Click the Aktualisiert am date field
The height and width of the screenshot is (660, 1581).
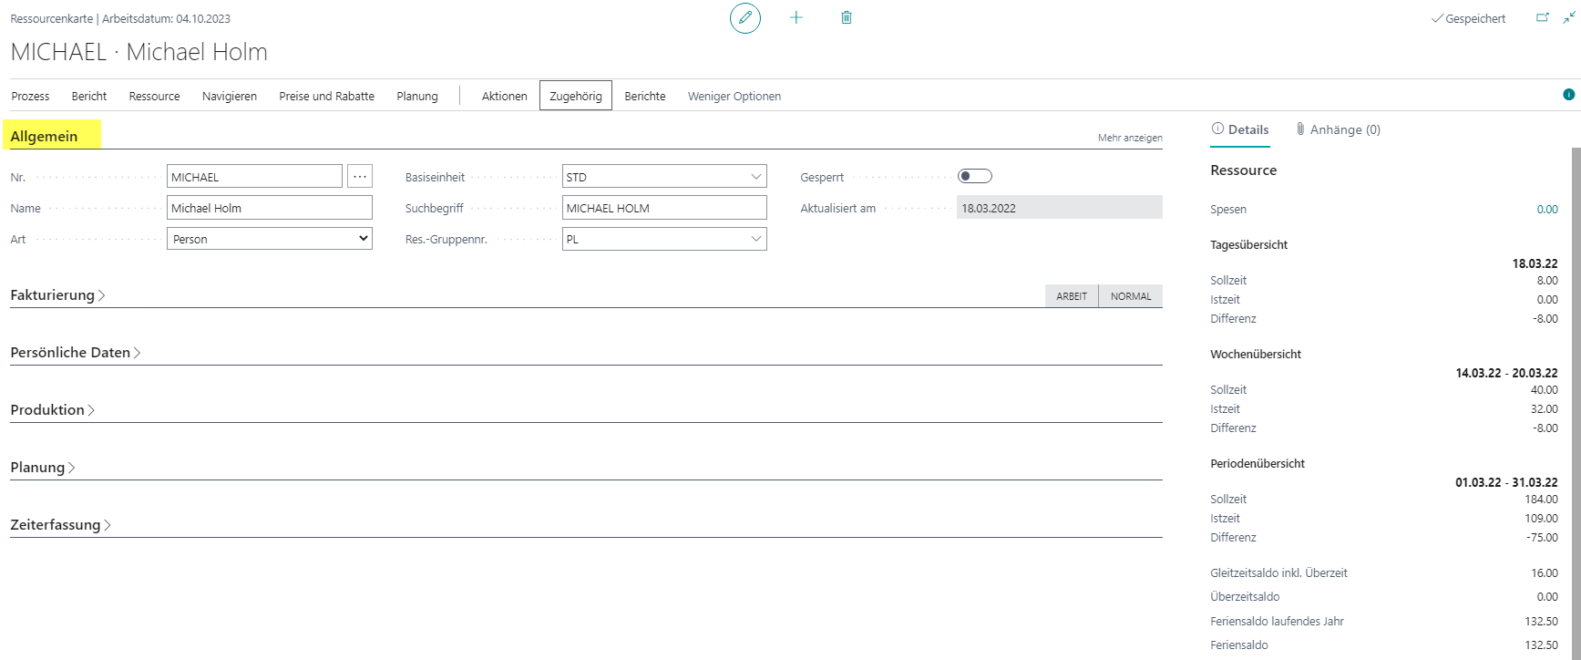pos(1060,208)
